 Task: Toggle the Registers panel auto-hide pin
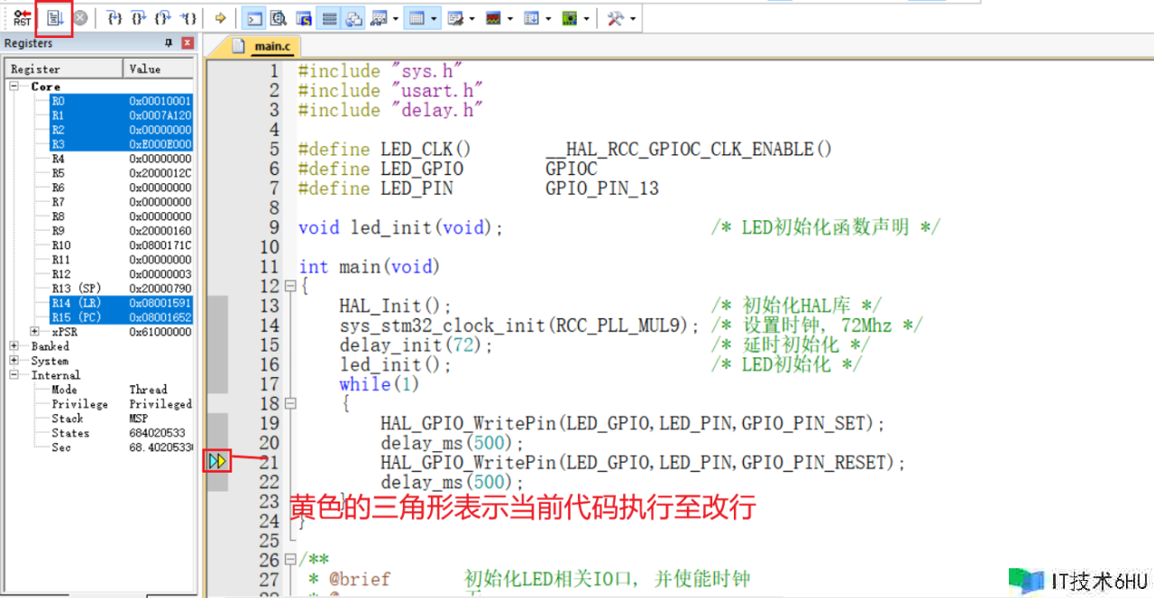pos(169,43)
